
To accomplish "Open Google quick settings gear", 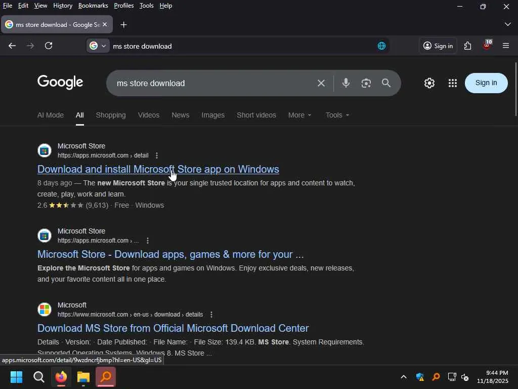I will (429, 83).
